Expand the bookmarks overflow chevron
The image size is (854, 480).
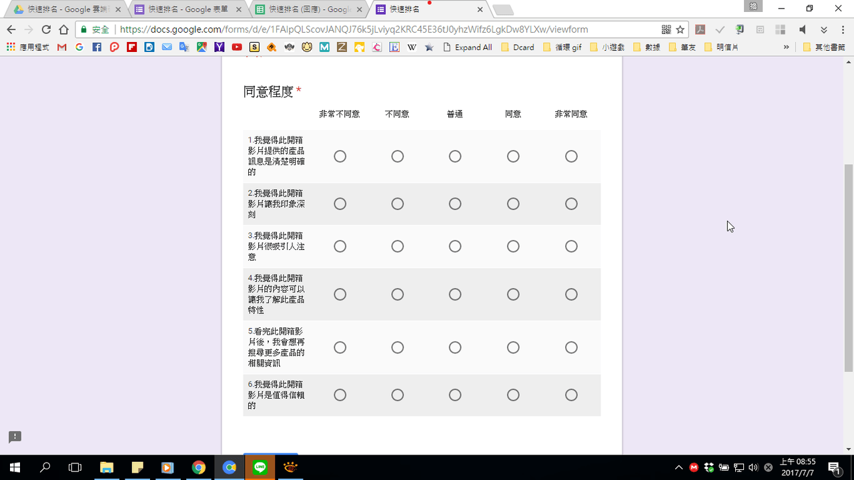[x=786, y=47]
